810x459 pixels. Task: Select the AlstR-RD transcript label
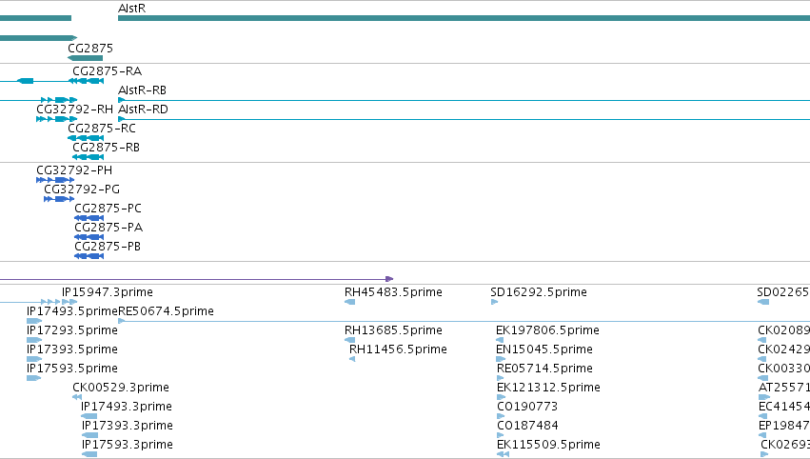(143, 110)
